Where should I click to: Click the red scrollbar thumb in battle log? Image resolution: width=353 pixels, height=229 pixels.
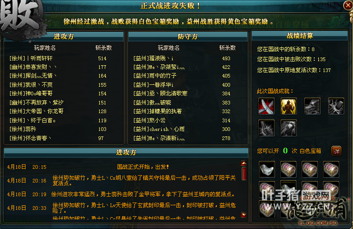pos(244,173)
